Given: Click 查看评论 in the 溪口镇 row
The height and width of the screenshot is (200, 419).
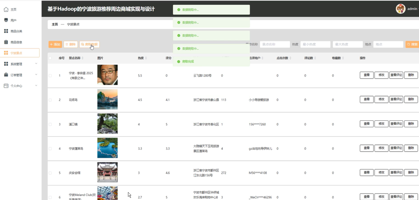Looking at the screenshot, I should (x=396, y=124).
